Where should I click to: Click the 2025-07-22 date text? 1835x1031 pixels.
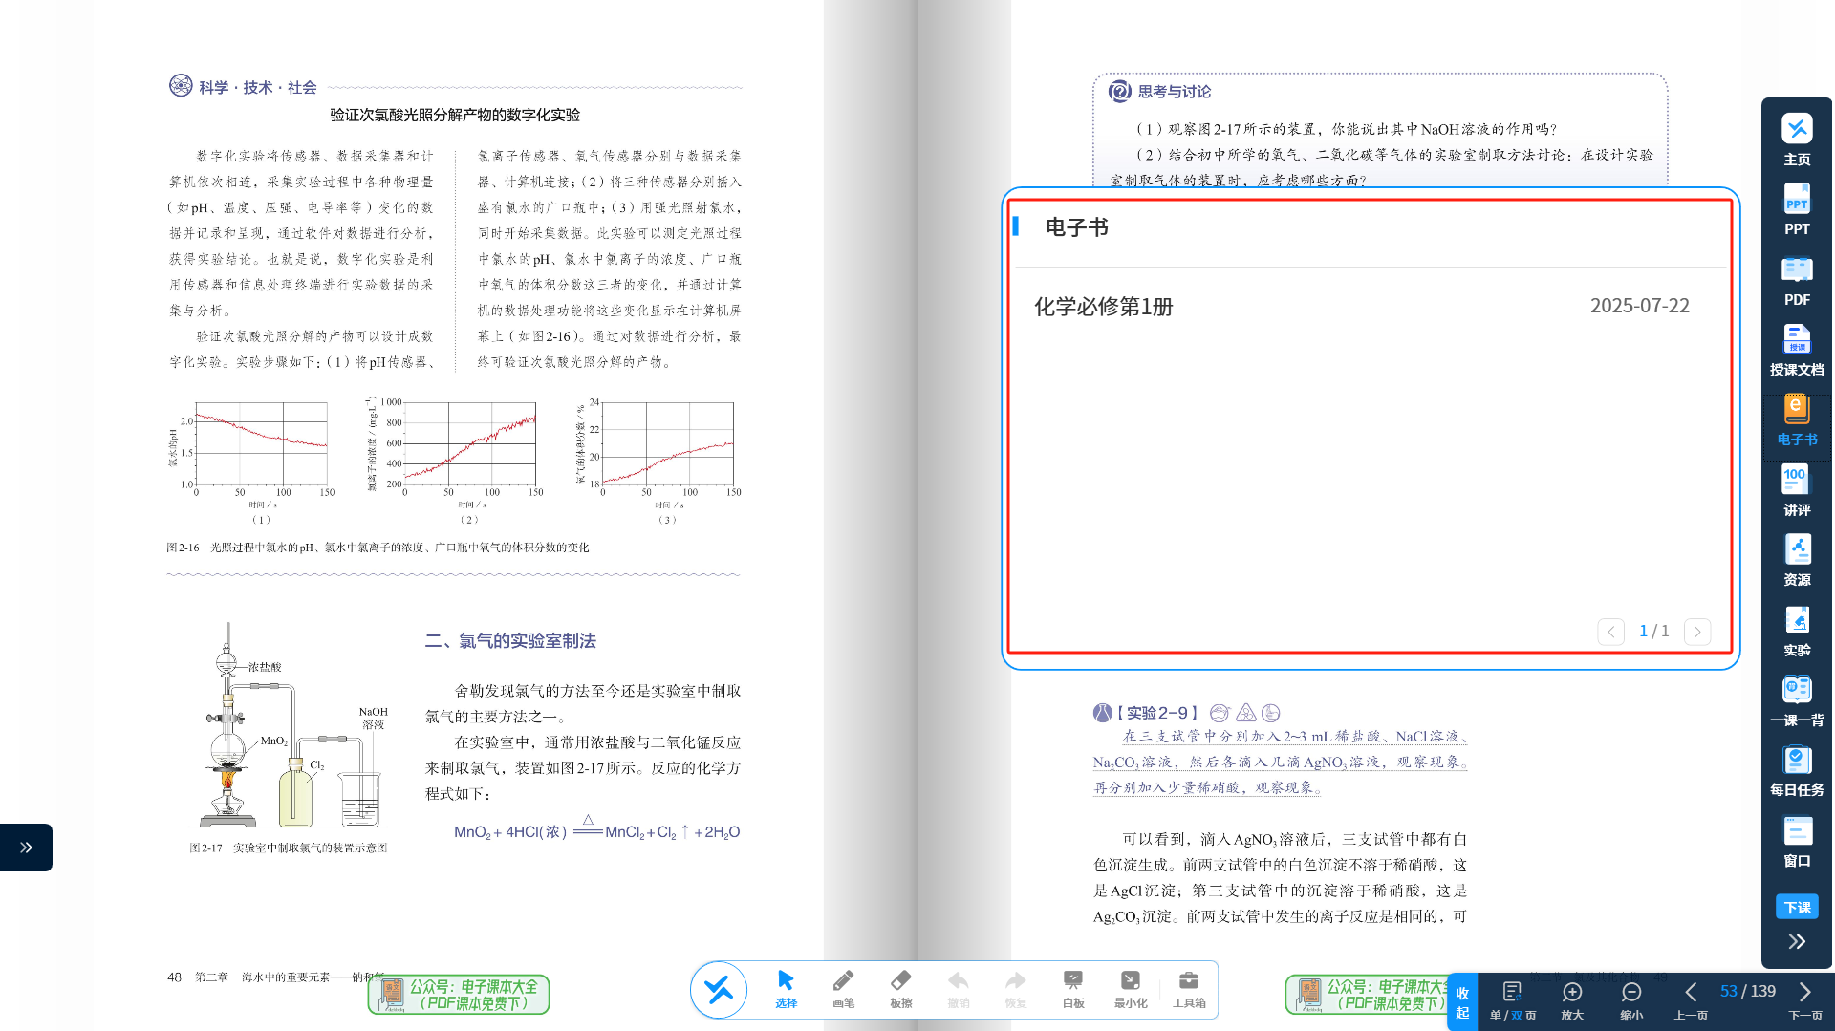pyautogui.click(x=1639, y=306)
